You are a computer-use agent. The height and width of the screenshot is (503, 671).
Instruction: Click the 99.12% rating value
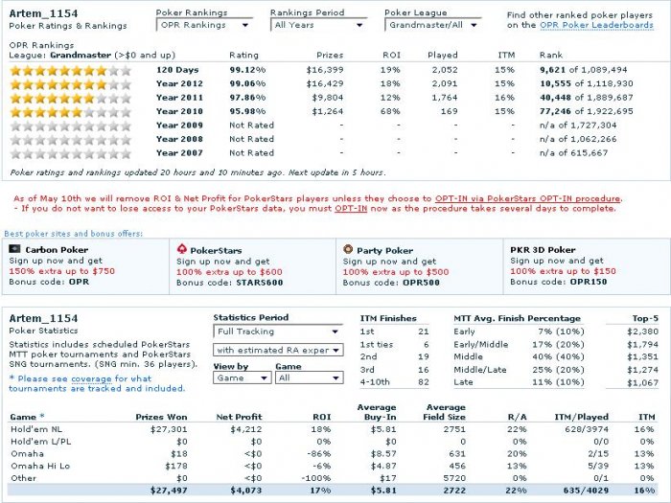coord(247,70)
